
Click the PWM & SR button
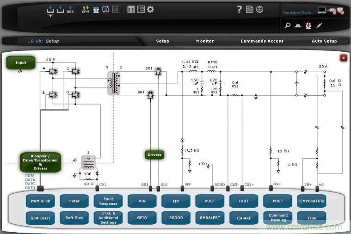click(x=40, y=201)
